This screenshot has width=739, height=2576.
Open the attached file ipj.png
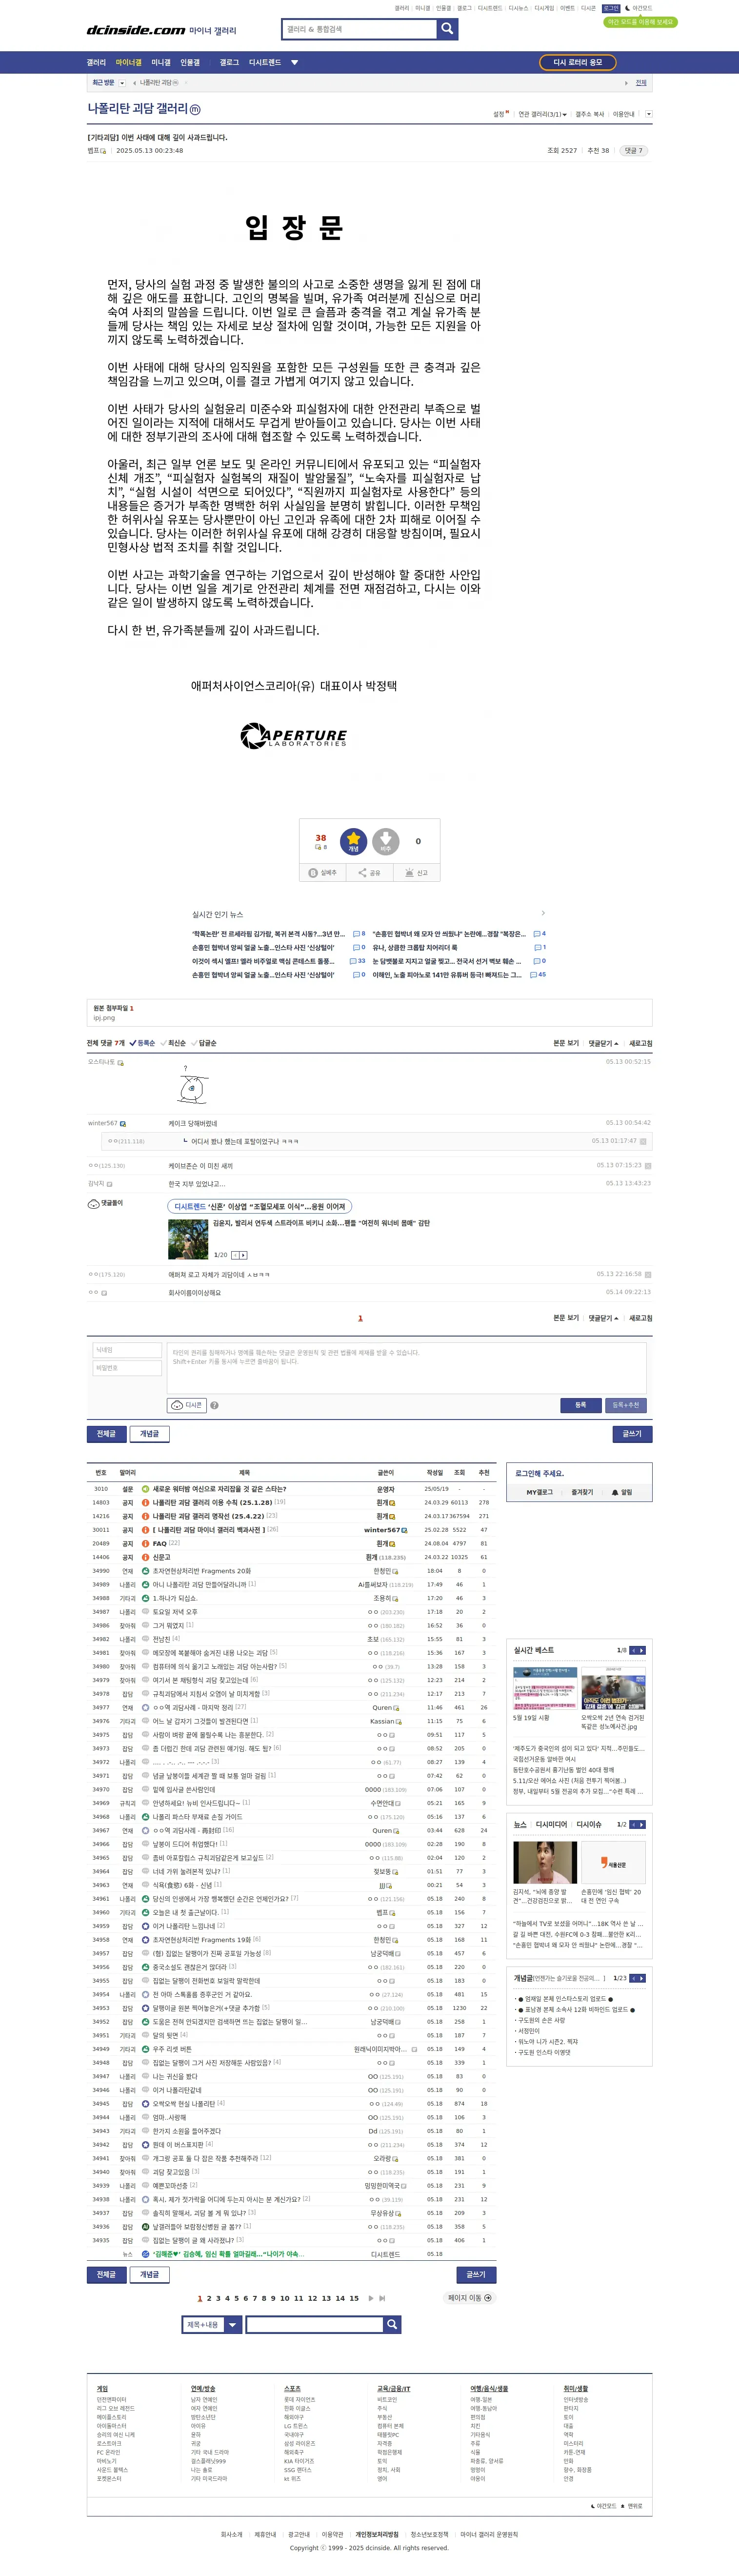coord(104,1018)
